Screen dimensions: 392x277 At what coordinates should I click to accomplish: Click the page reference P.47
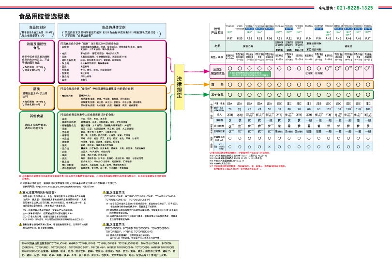pyautogui.click(x=368, y=39)
